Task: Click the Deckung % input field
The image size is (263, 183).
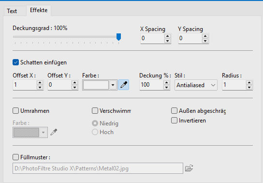Action: pyautogui.click(x=151, y=85)
